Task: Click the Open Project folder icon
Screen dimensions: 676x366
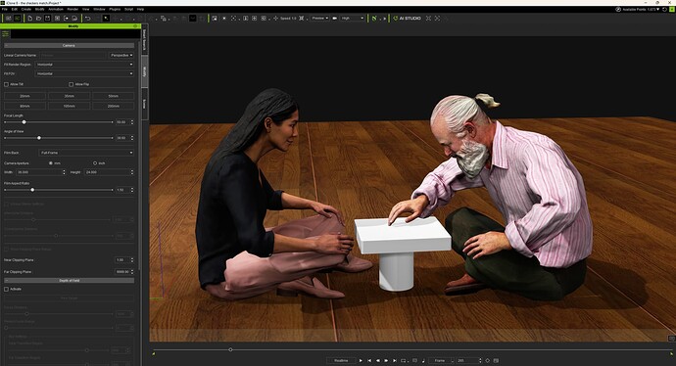Action: coord(38,18)
